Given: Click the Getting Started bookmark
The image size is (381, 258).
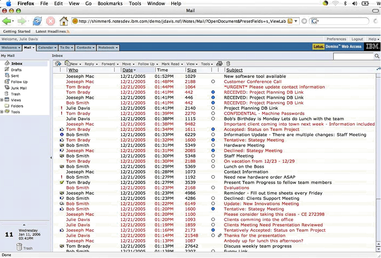Looking at the screenshot, I should click(x=17, y=31).
